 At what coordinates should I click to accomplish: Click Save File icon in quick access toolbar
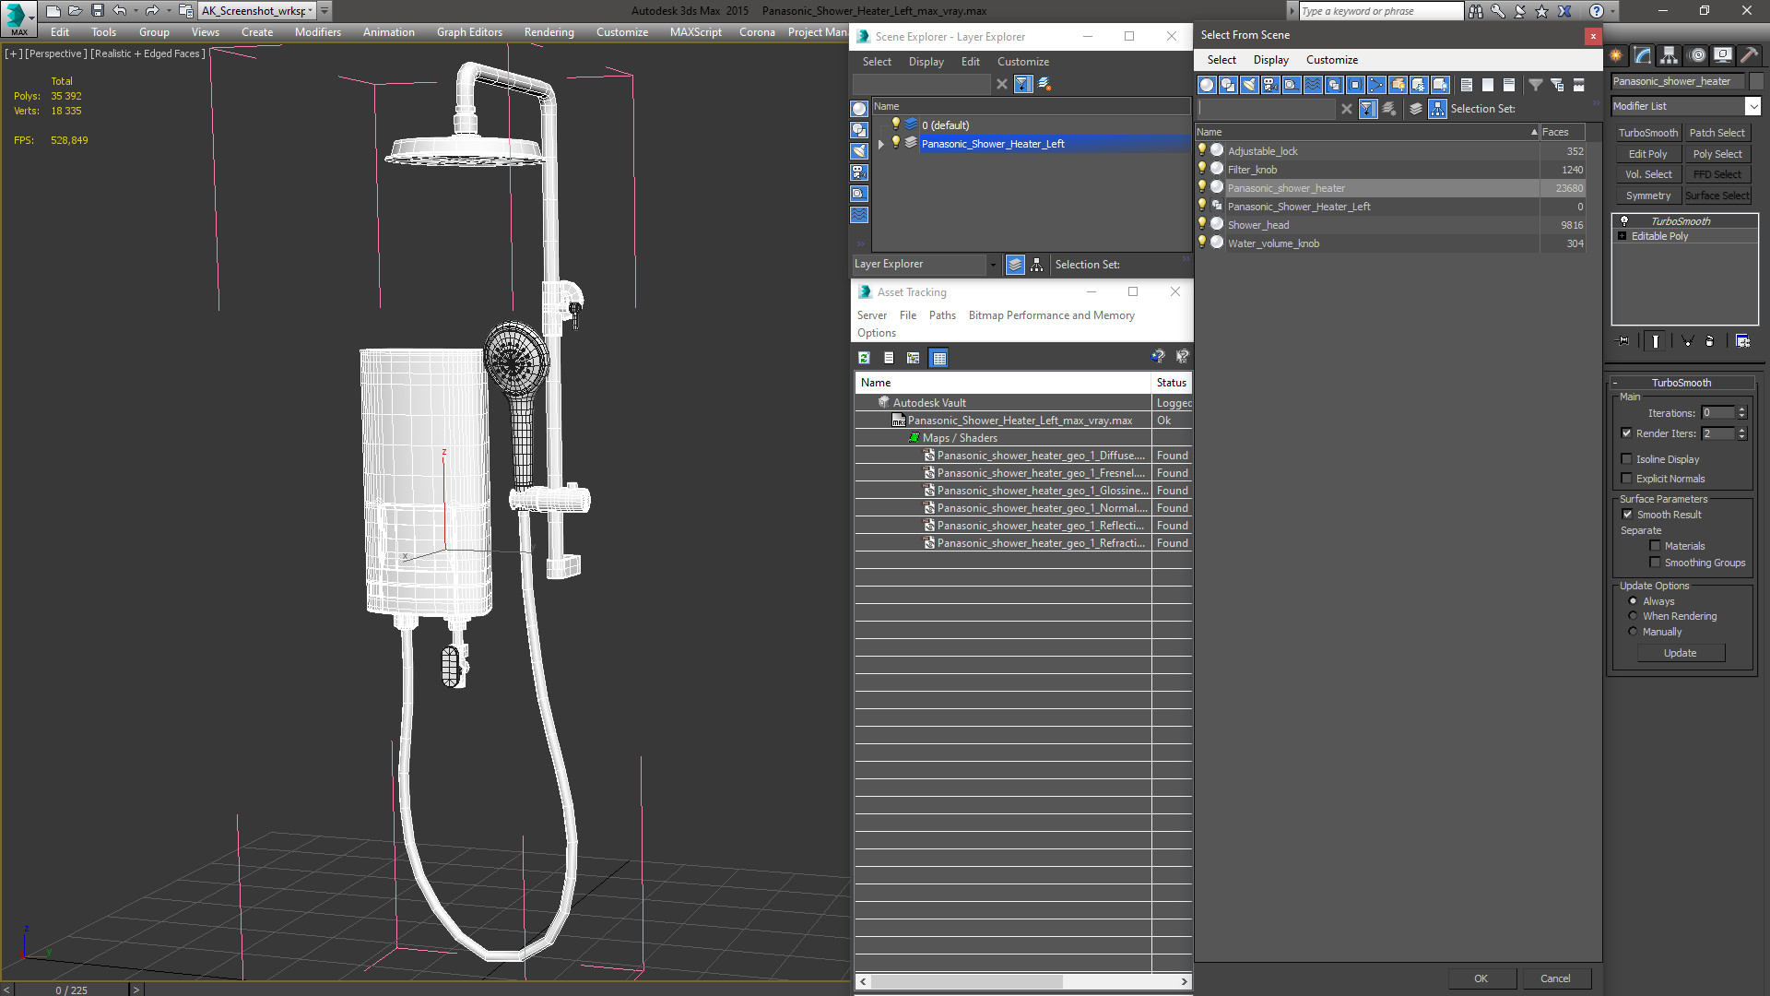[97, 11]
